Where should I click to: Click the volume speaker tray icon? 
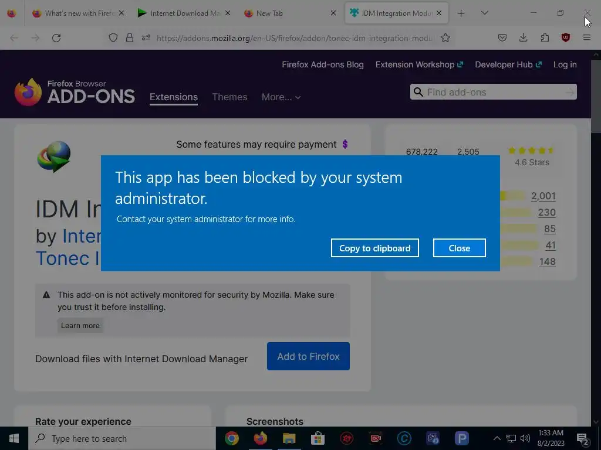point(525,438)
